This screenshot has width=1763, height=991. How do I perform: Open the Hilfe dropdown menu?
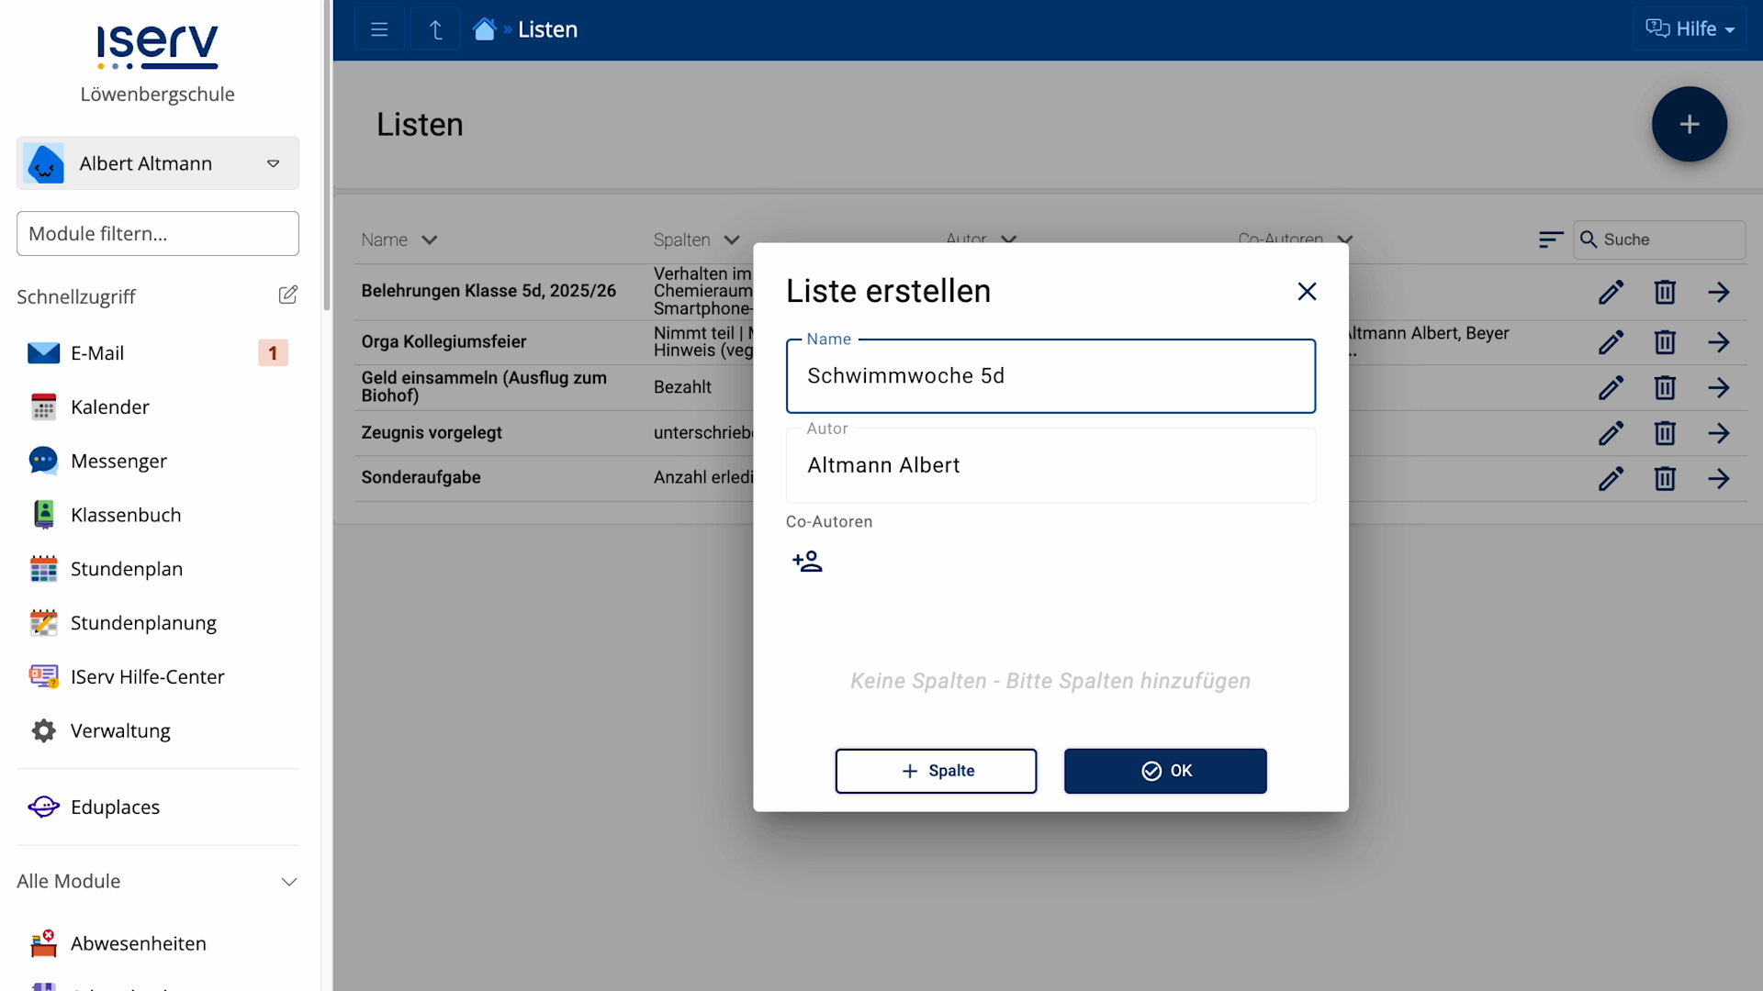pyautogui.click(x=1689, y=29)
